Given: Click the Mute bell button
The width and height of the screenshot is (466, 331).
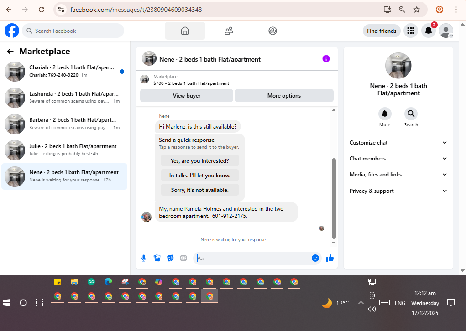Looking at the screenshot, I should 385,114.
